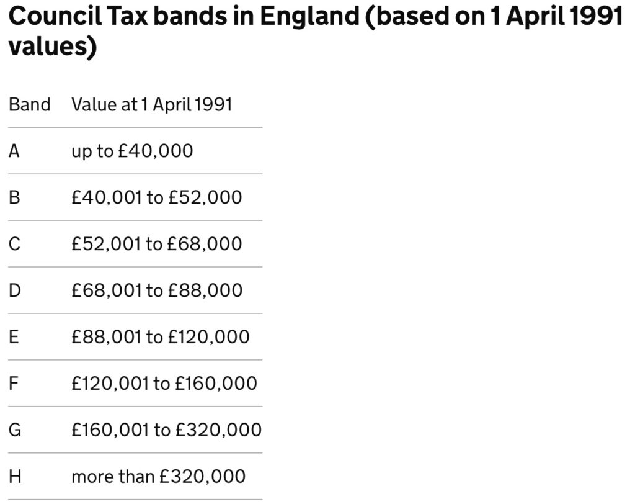
Task: Click the 'up to £40,000' value
Action: pos(132,151)
